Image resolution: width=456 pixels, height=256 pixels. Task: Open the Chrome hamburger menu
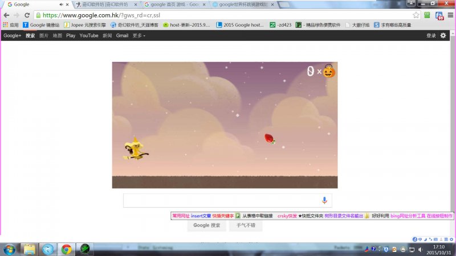(450, 15)
